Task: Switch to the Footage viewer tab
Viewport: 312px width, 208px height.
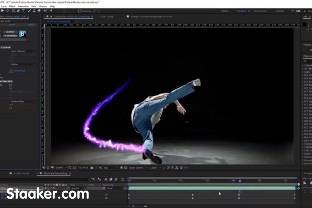Action: tap(151, 17)
